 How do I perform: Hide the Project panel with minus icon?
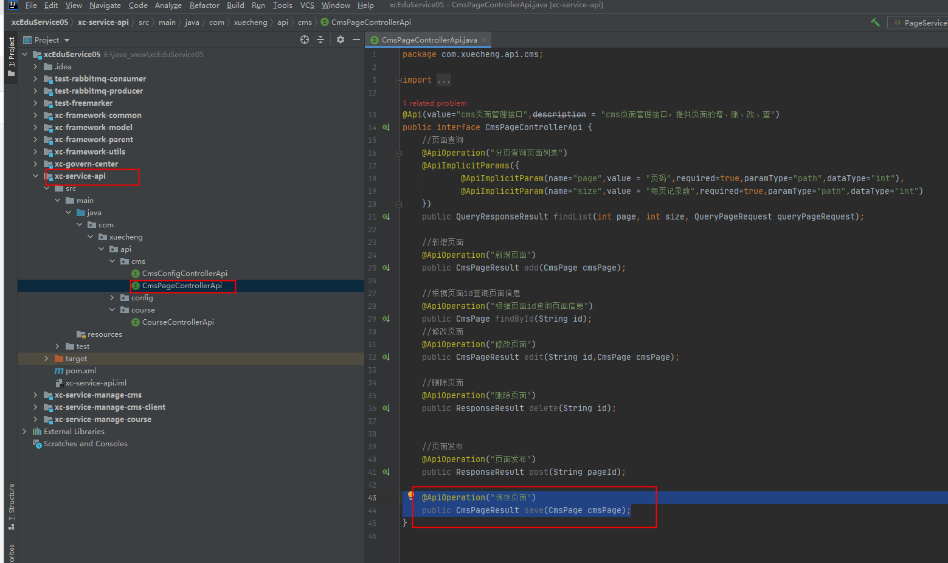pyautogui.click(x=356, y=40)
